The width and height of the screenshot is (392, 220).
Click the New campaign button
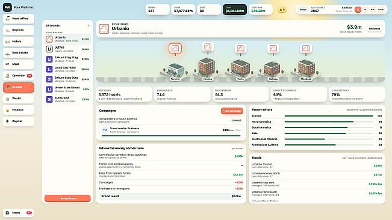[x=232, y=111]
